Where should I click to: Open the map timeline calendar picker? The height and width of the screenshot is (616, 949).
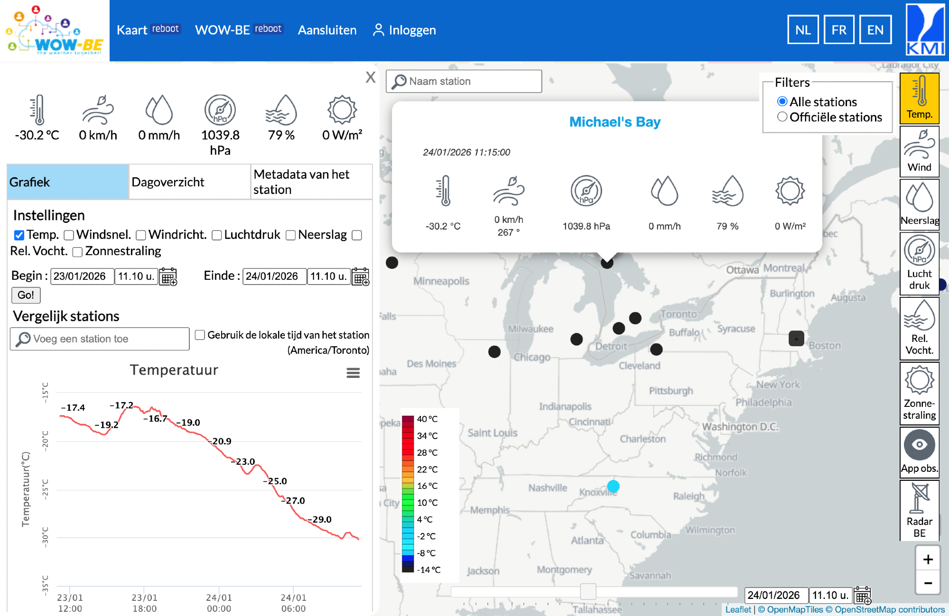point(862,595)
